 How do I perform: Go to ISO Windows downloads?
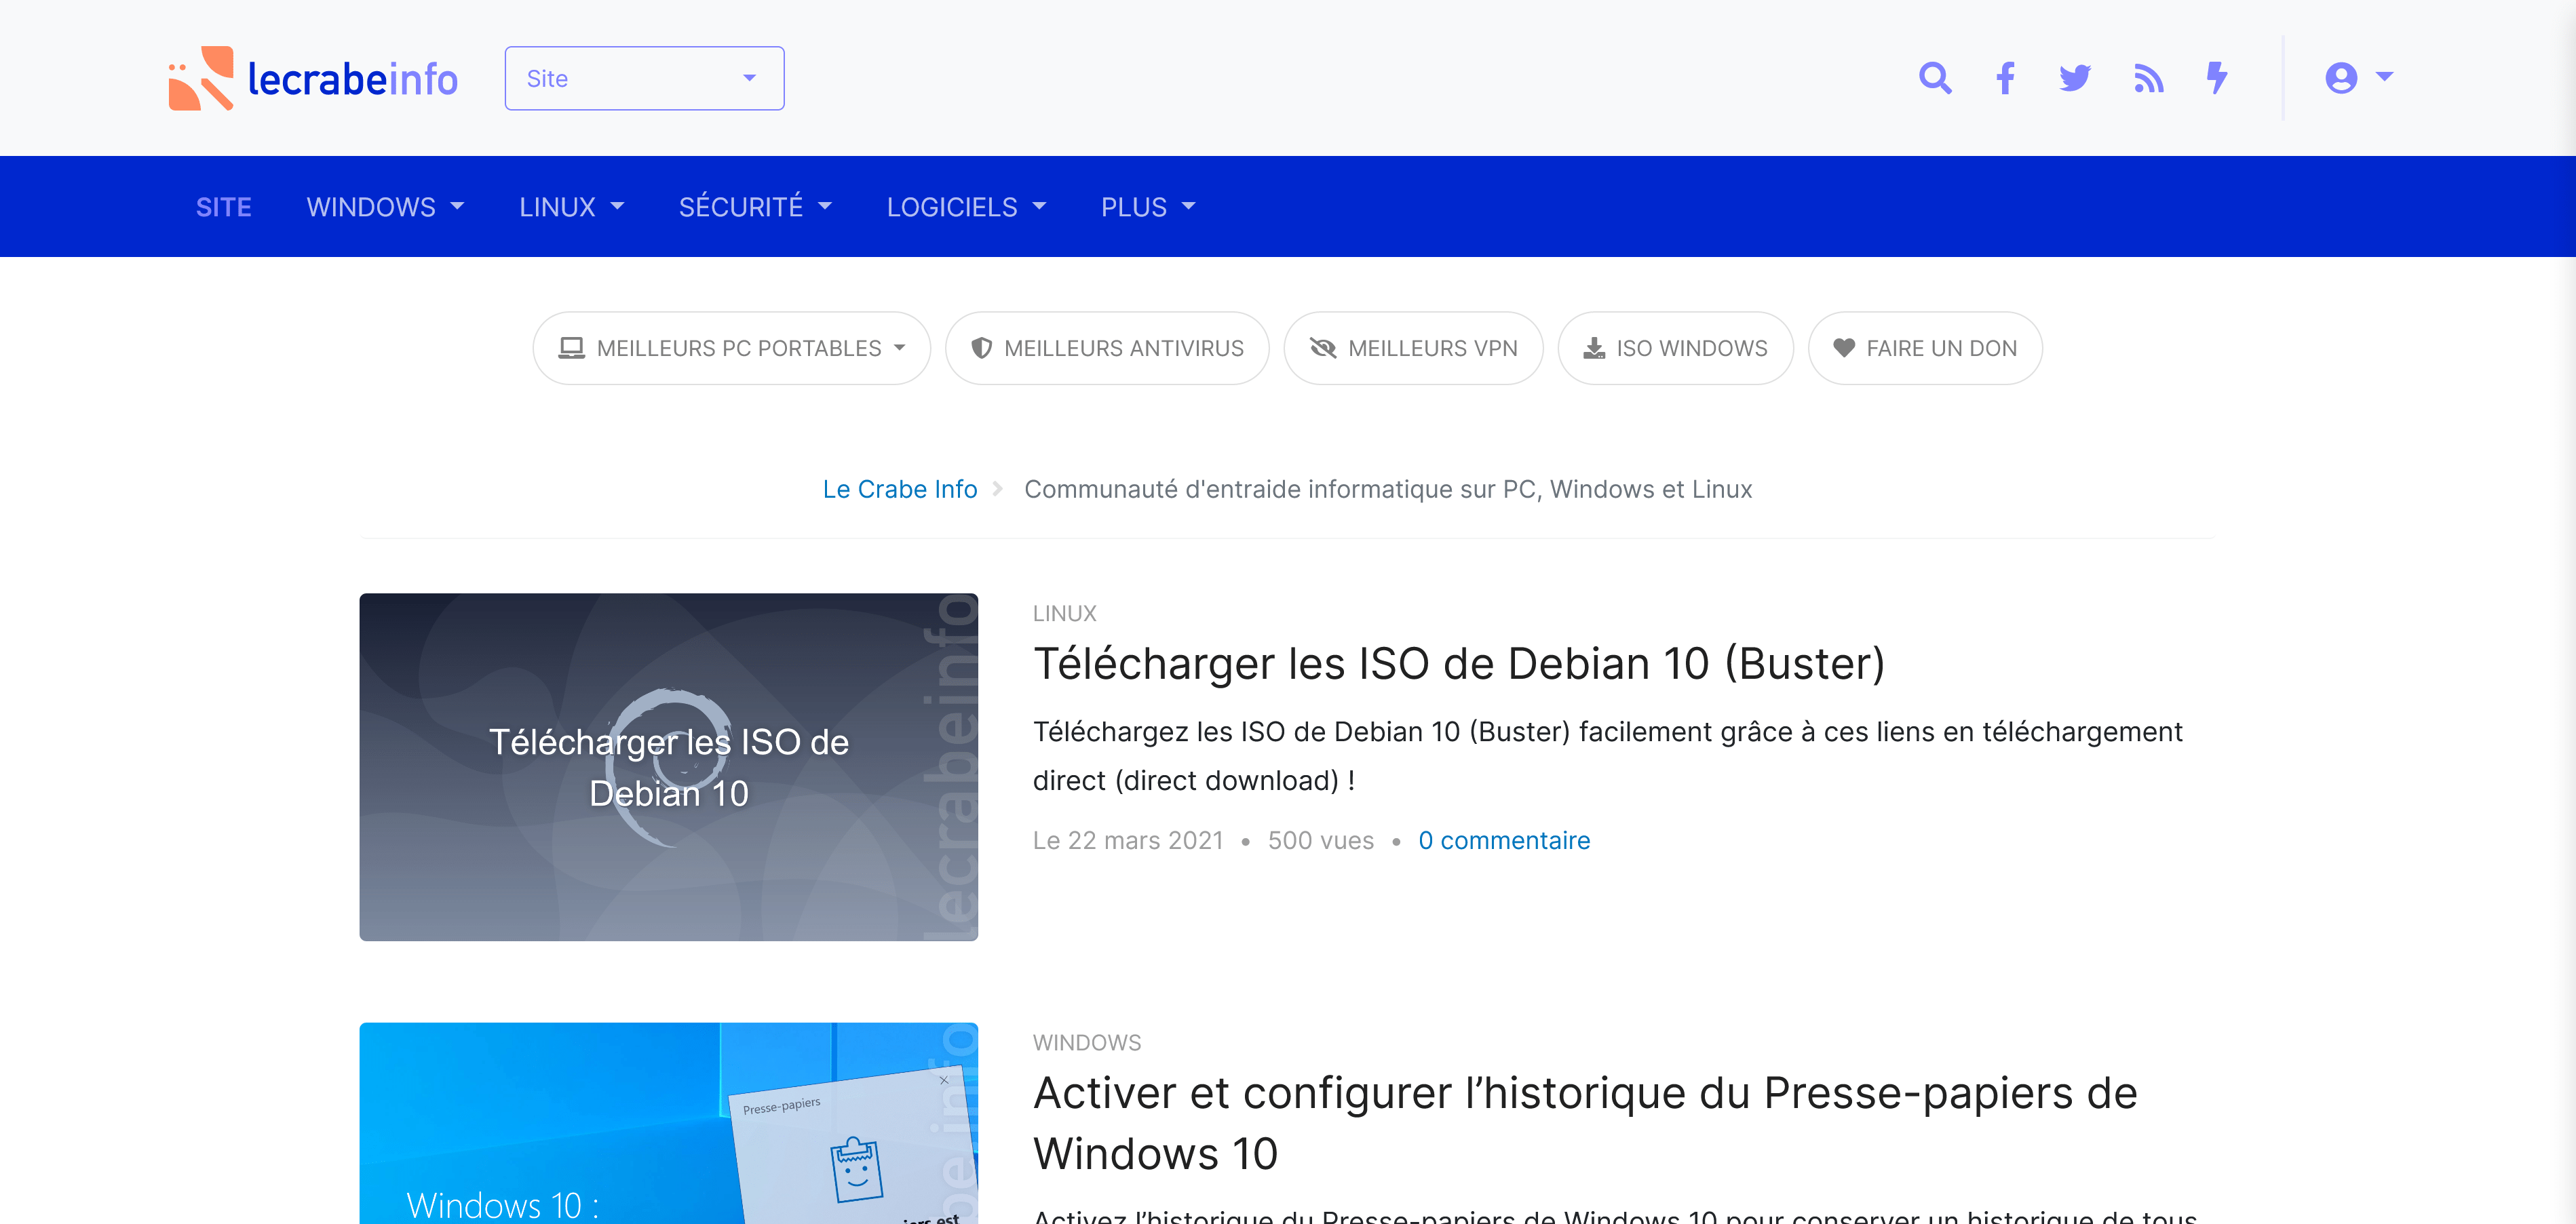point(1675,349)
